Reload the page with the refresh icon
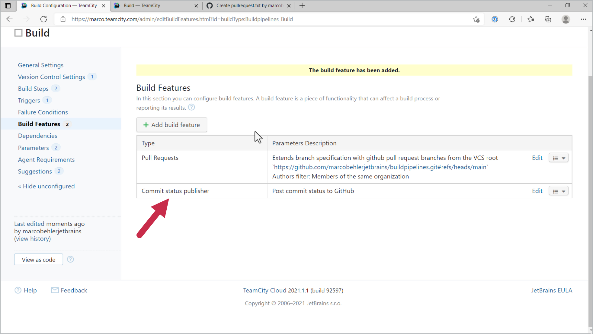The height and width of the screenshot is (334, 593). point(43,19)
